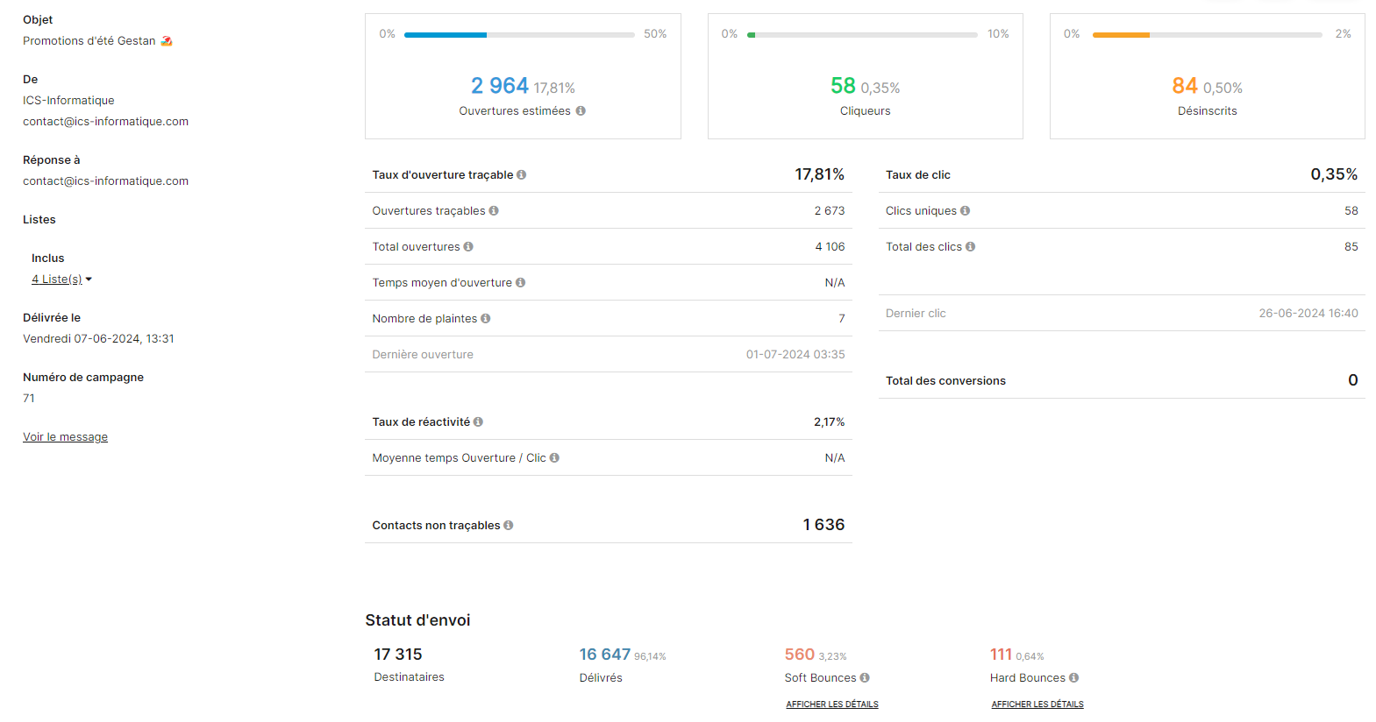Click info icon beside Soft Bounces
1376x722 pixels.
pos(865,678)
